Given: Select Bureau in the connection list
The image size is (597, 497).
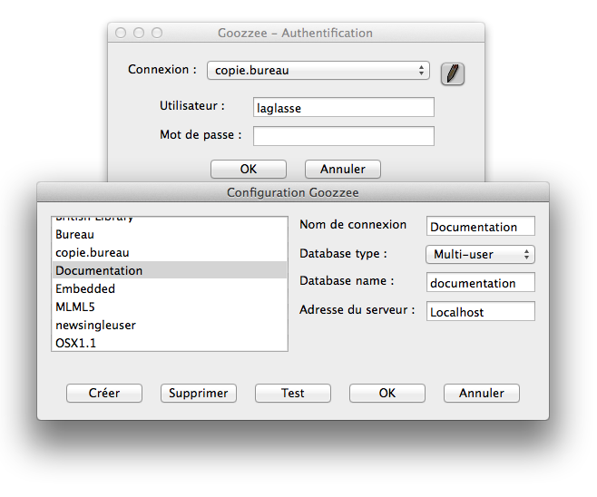Looking at the screenshot, I should (74, 234).
